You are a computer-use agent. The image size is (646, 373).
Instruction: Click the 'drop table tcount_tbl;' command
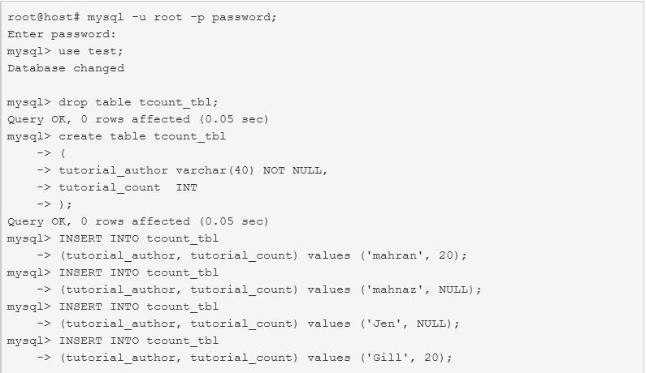pos(139,102)
